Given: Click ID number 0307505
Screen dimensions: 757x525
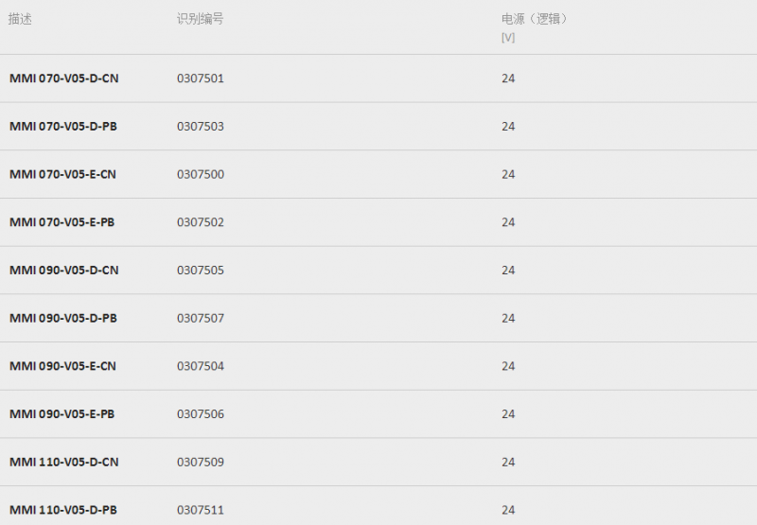Looking at the screenshot, I should [201, 271].
